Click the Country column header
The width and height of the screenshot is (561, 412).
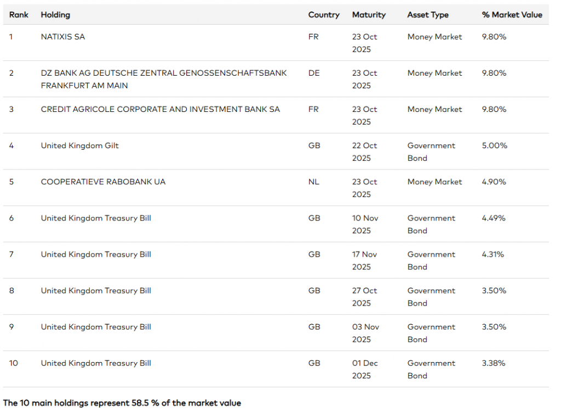point(324,15)
